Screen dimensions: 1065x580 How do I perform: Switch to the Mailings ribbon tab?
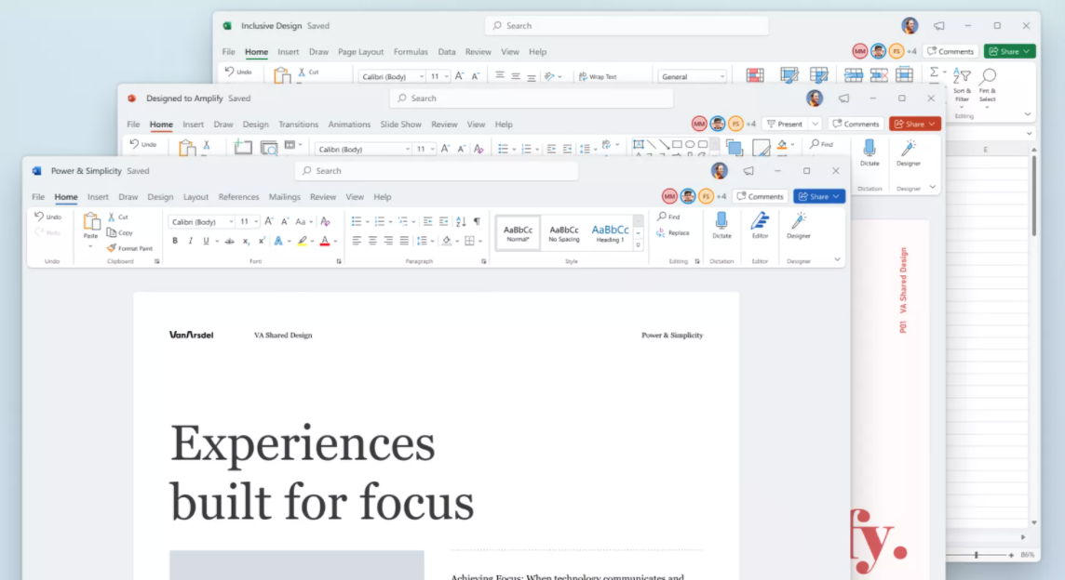point(285,196)
